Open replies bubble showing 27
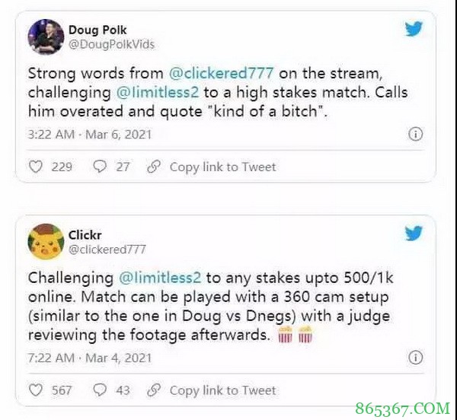Viewport: 457px width, 420px height. [x=100, y=167]
